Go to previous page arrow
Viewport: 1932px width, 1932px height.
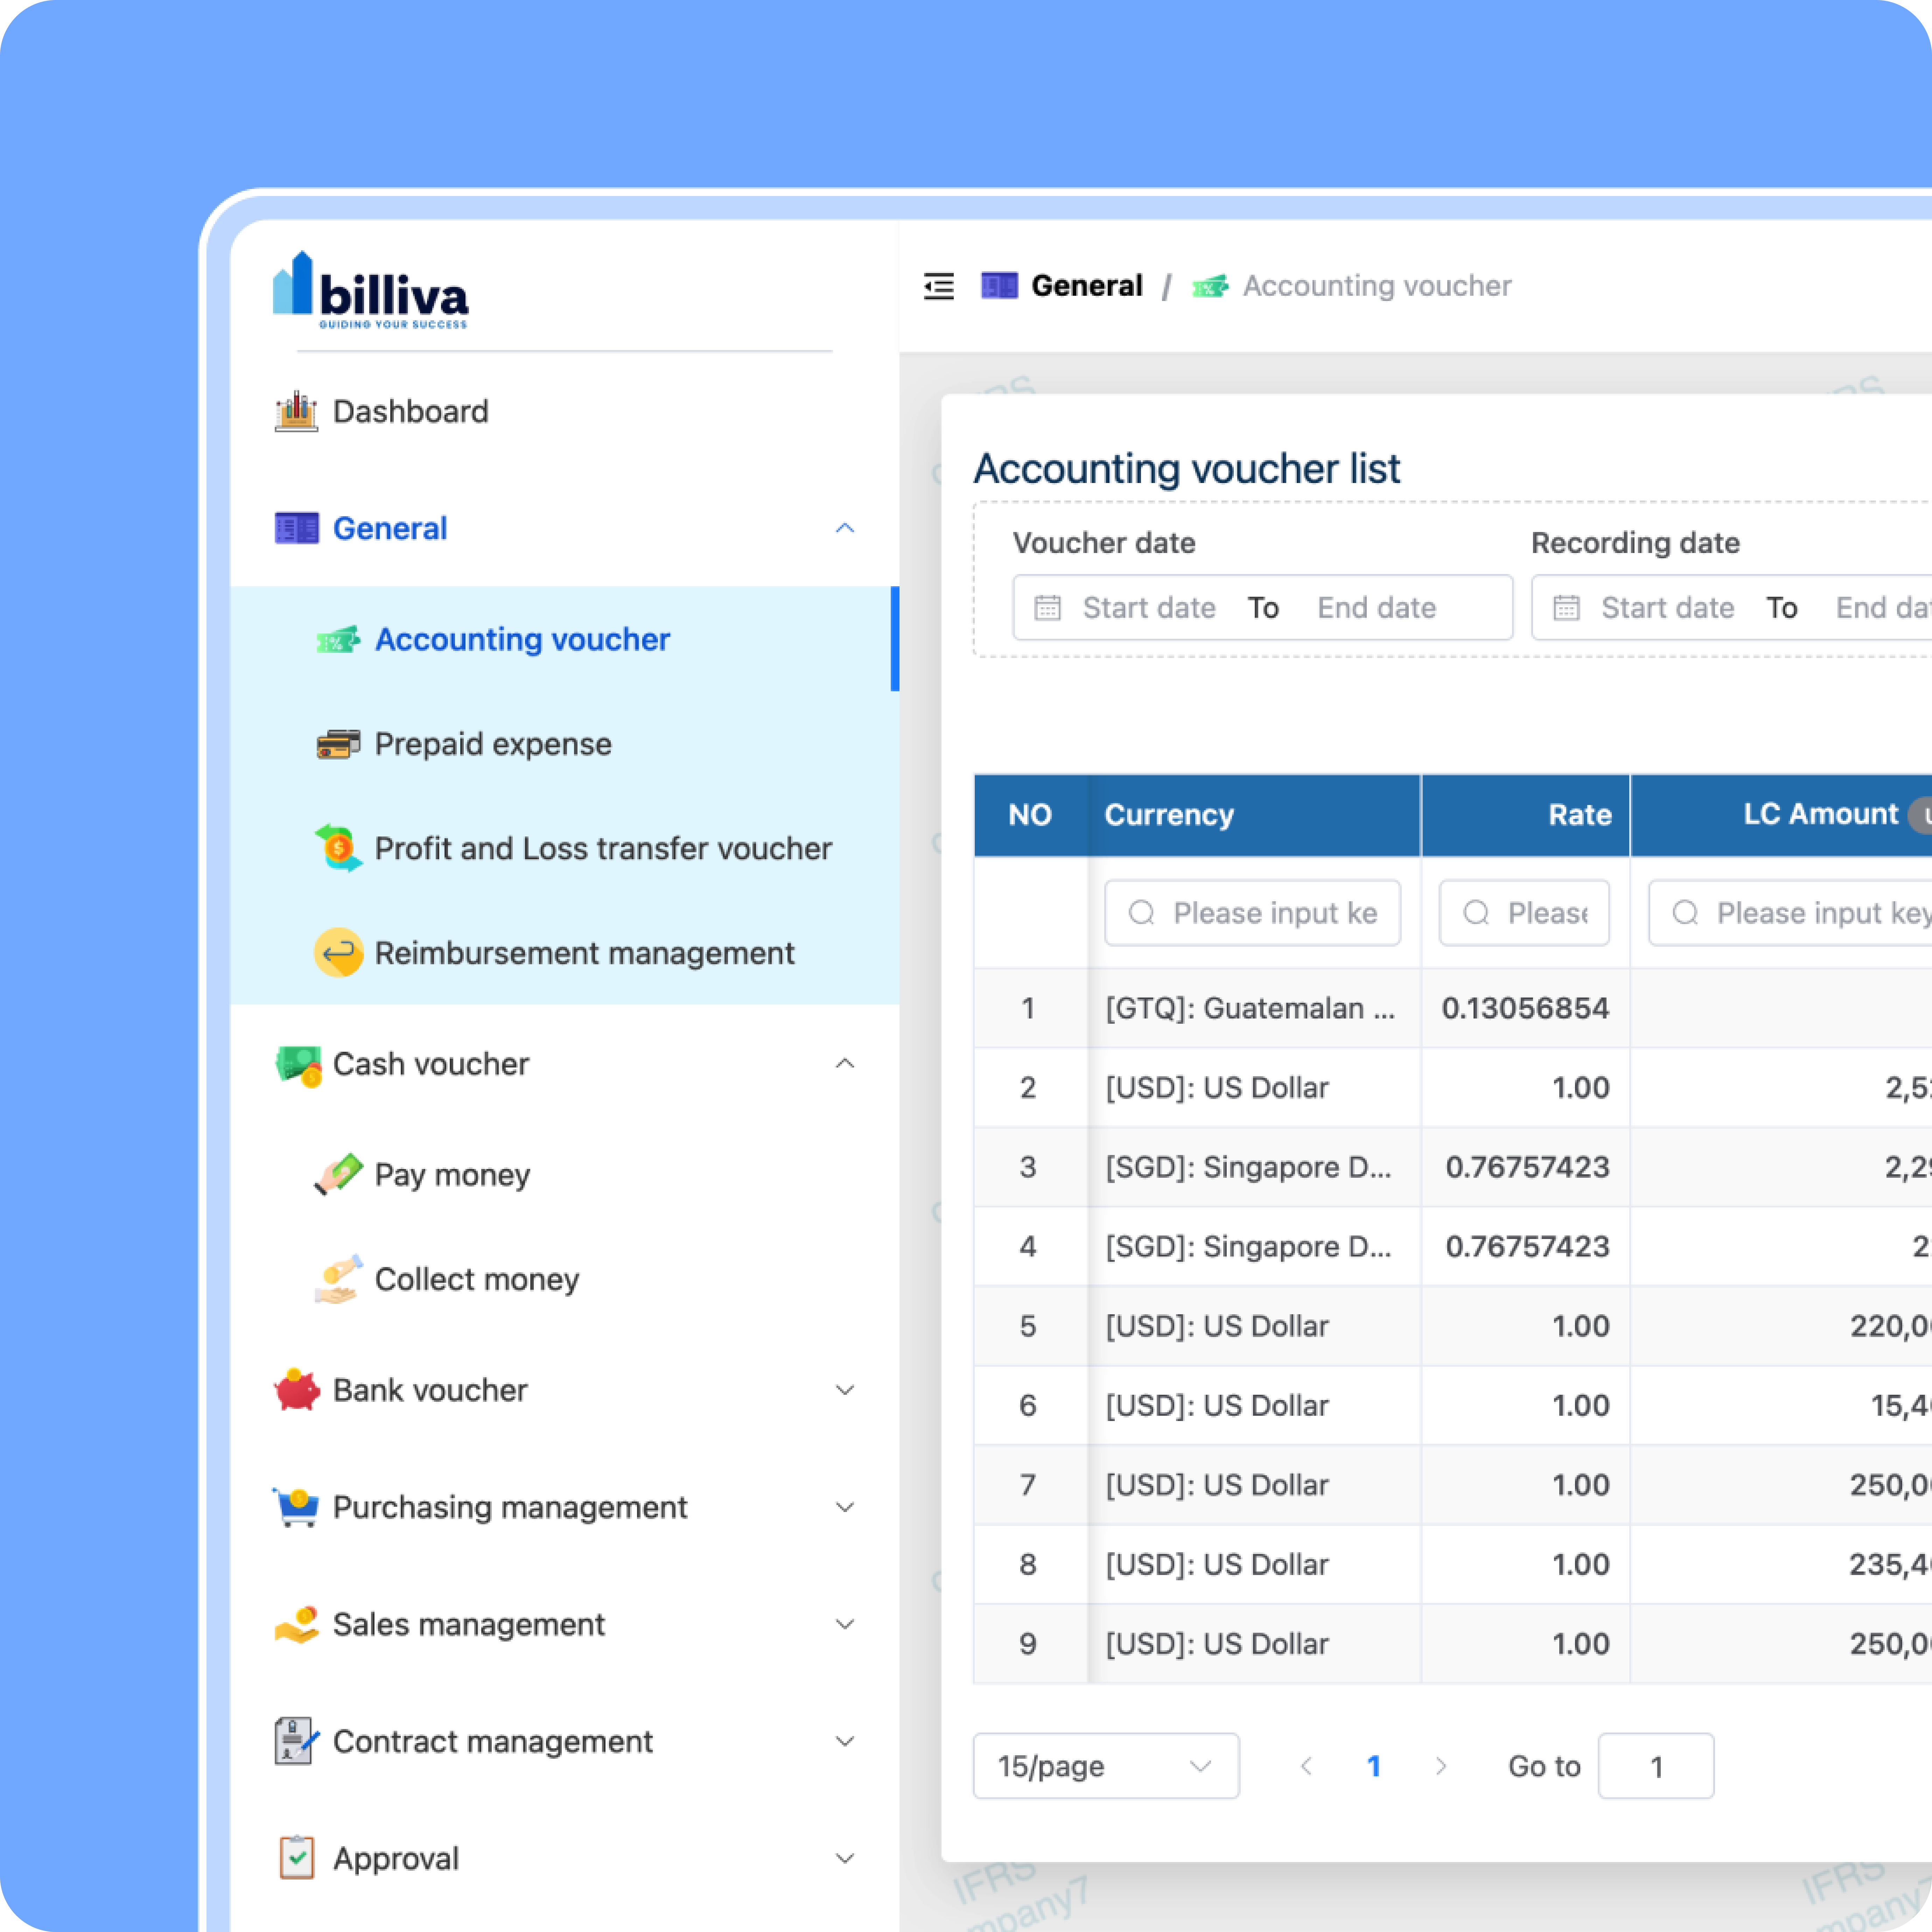click(1306, 1766)
